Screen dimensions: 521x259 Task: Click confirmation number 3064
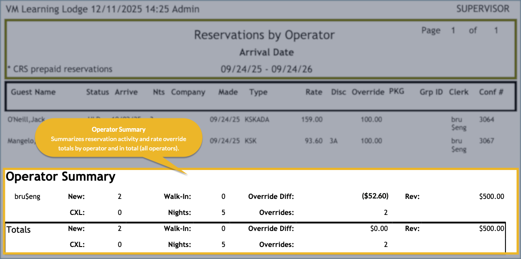pyautogui.click(x=487, y=119)
